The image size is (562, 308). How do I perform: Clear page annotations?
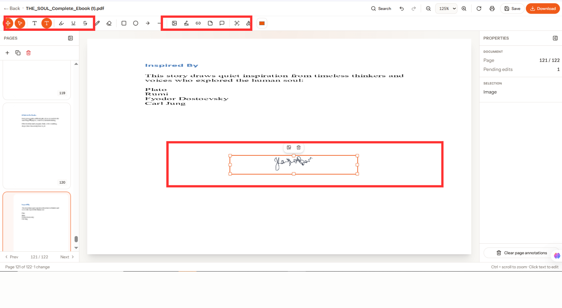(x=522, y=253)
